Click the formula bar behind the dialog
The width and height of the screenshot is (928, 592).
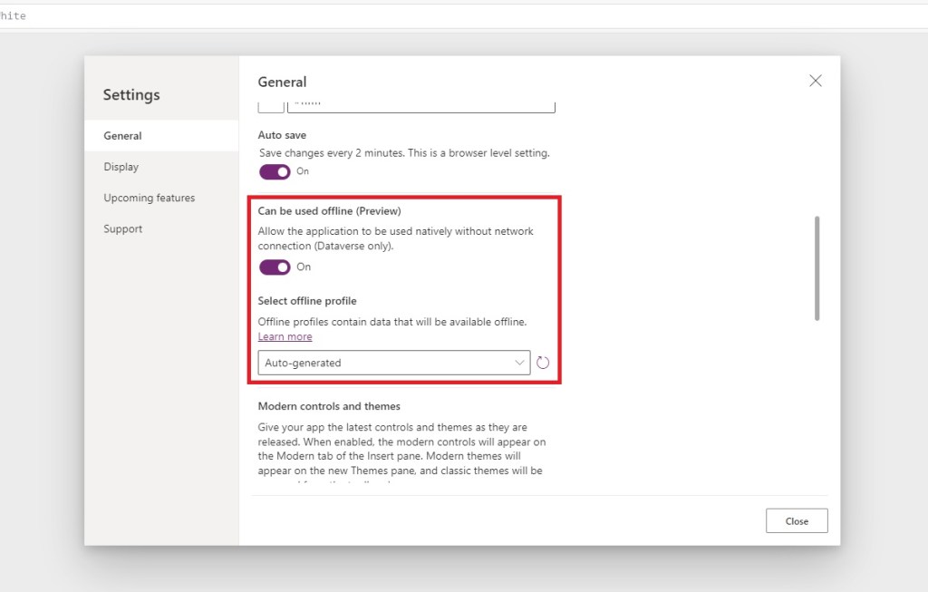coord(453,15)
